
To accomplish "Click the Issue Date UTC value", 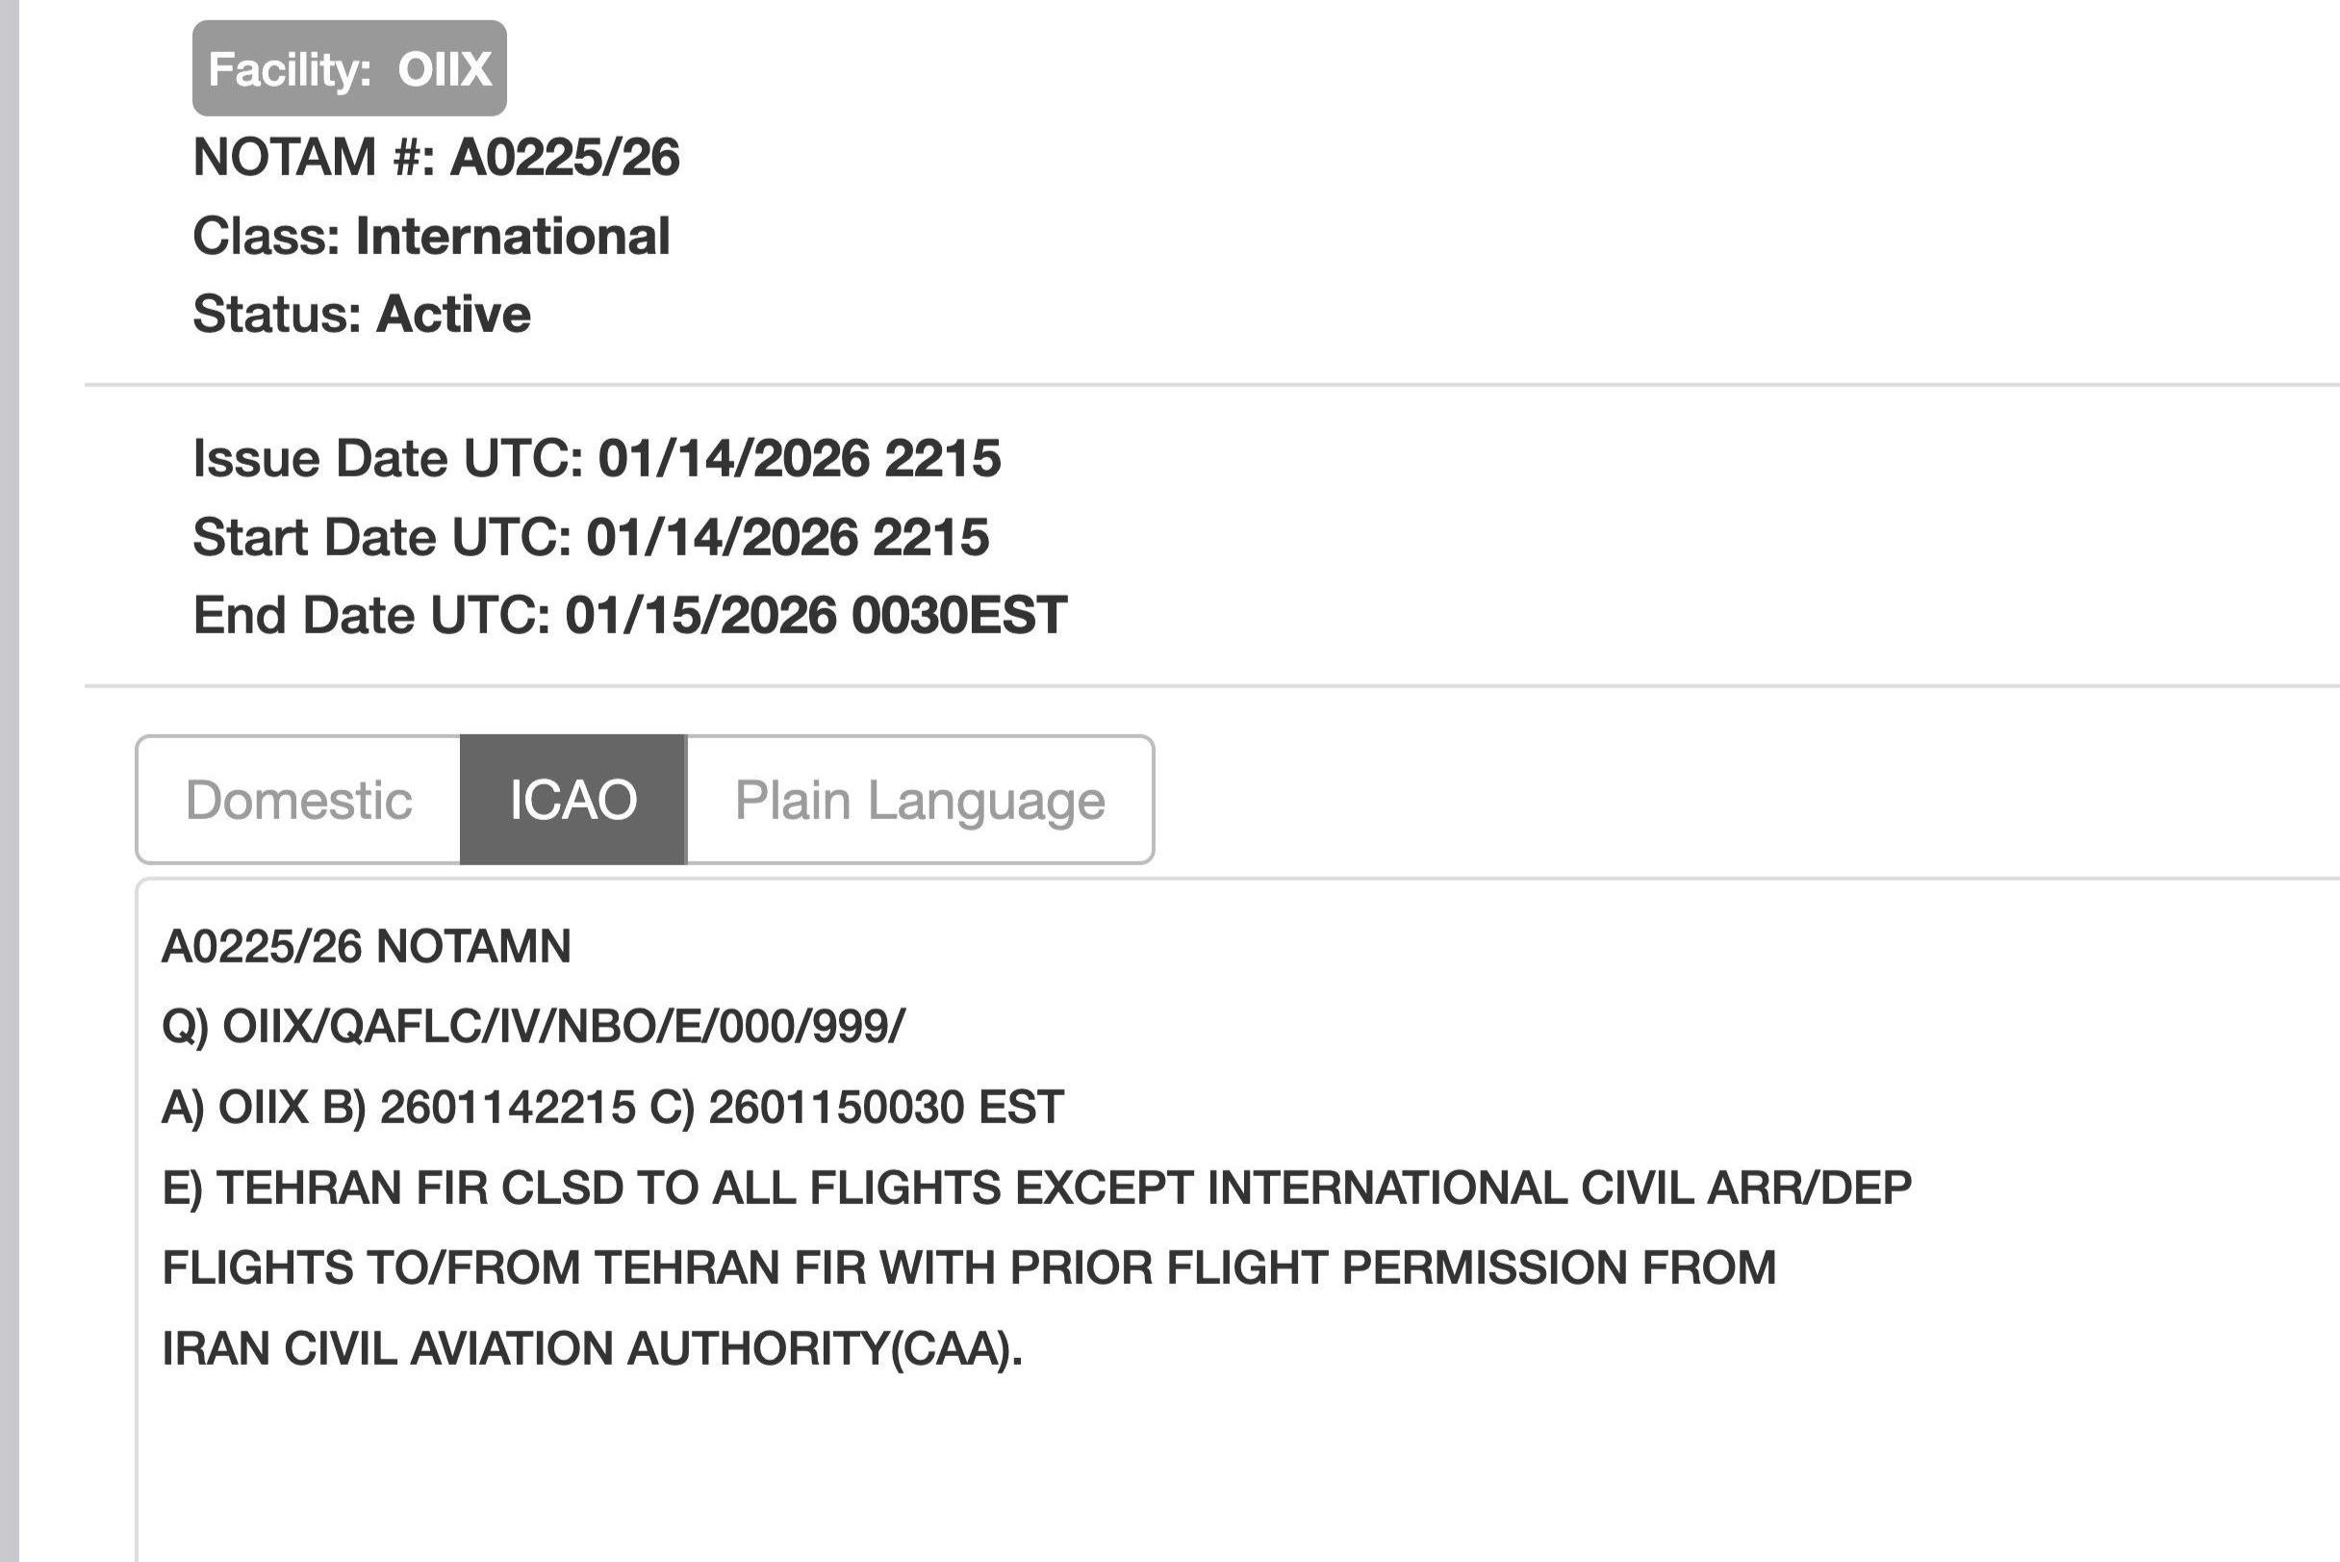I will click(x=799, y=458).
